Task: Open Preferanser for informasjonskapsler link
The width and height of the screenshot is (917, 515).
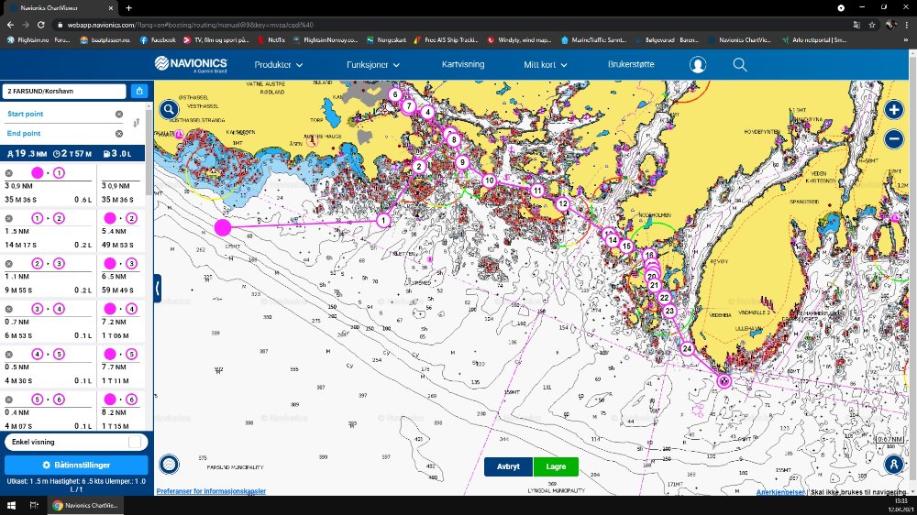Action: coord(211,491)
